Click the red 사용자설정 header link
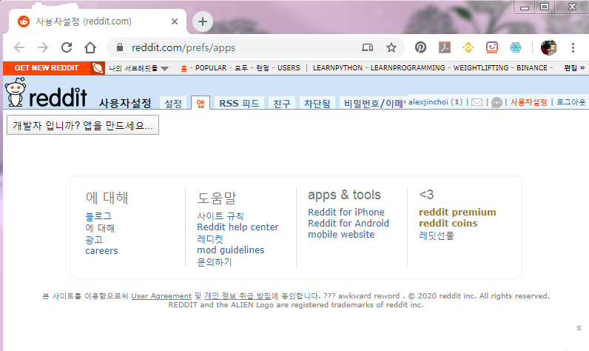This screenshot has width=589, height=351. (528, 102)
